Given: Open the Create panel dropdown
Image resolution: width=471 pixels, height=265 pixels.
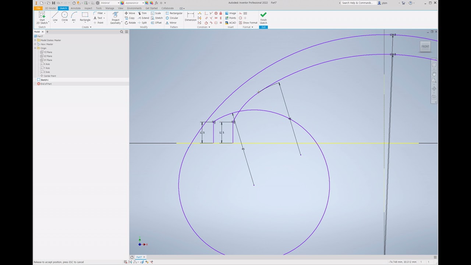Looking at the screenshot, I should [x=86, y=27].
